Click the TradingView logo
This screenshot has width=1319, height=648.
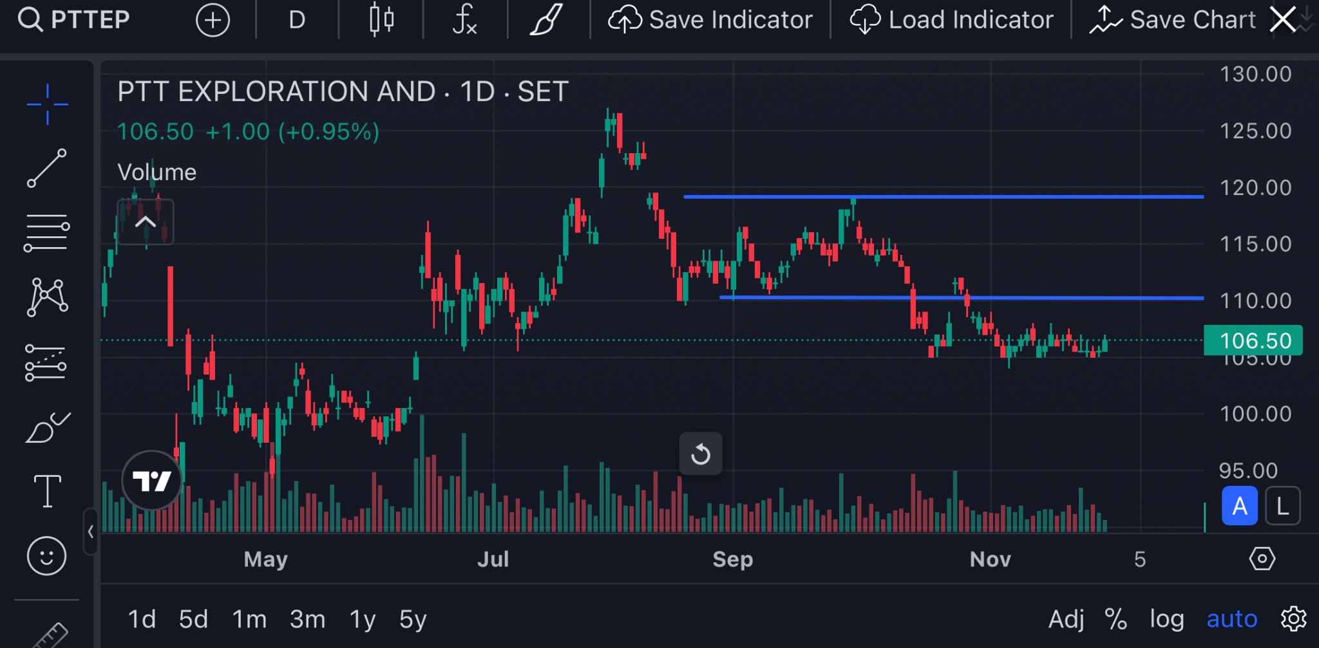tap(152, 481)
